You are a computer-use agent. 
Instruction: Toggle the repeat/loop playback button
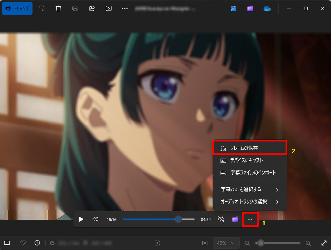point(221,219)
